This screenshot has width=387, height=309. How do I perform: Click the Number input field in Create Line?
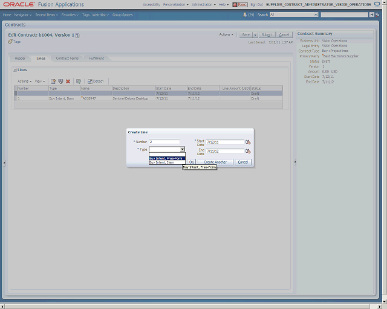point(164,142)
